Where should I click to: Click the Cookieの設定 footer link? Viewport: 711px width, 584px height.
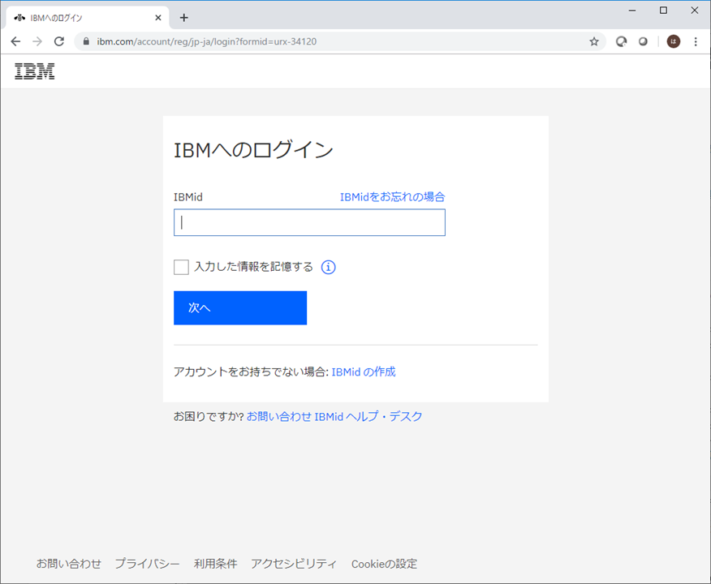(x=384, y=564)
